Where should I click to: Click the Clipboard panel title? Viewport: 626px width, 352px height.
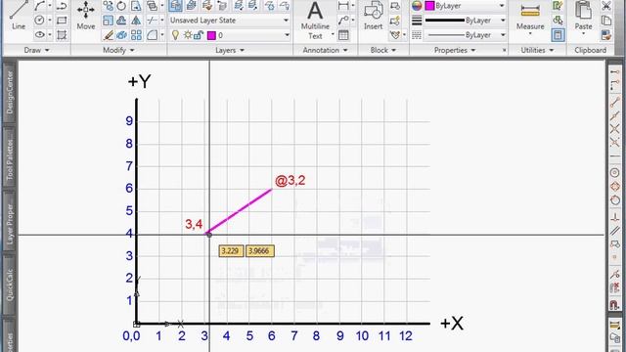(590, 50)
